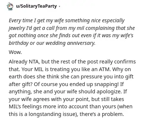146x136 pixels.
Task: Click the words 'complaining that she' in the quote
Action: click(x=110, y=28)
